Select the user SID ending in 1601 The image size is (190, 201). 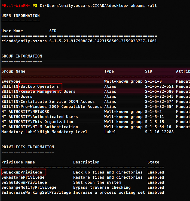[x=103, y=41]
